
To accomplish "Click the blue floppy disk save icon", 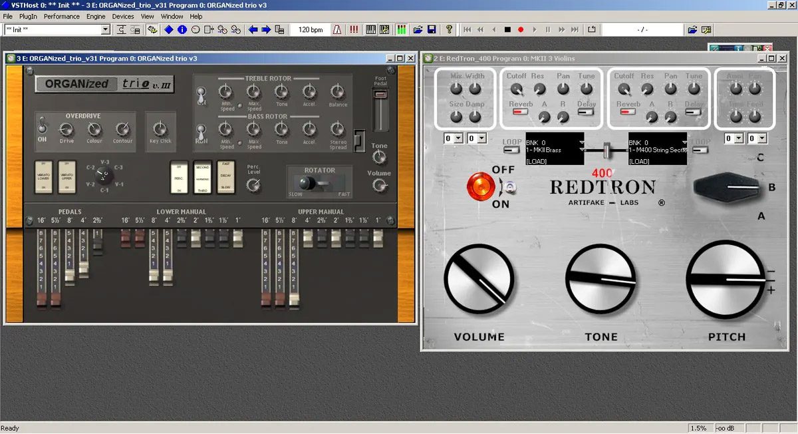I will point(432,30).
